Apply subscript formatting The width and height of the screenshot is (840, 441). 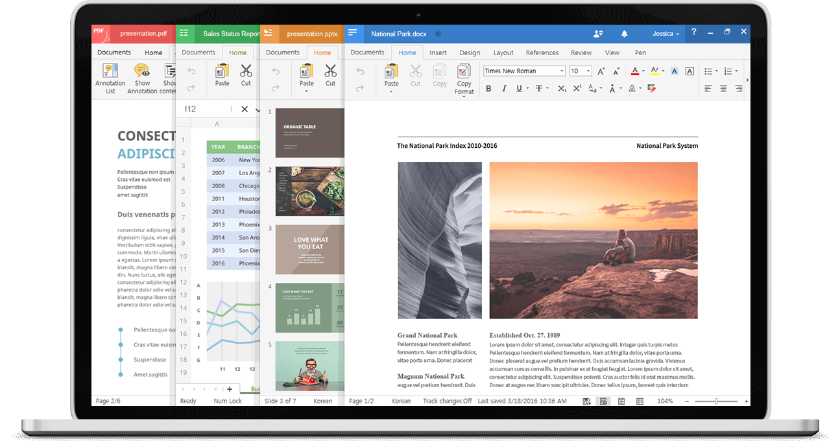coord(562,89)
